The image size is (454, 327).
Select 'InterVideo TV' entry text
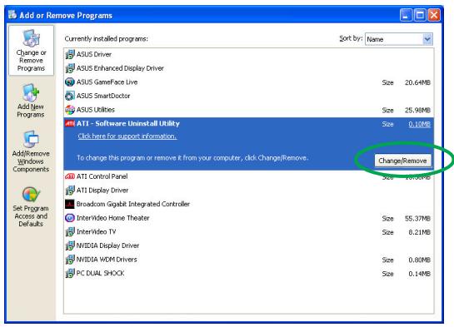96,231
